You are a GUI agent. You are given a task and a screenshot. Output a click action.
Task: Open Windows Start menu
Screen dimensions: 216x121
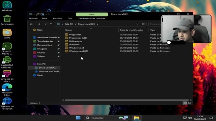coord(78,118)
